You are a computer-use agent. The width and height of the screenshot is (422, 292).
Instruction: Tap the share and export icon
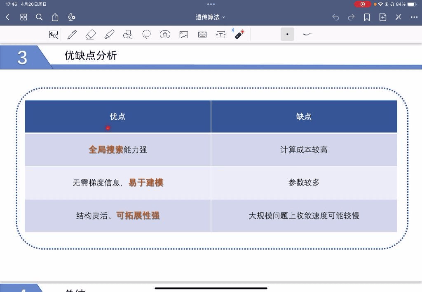click(x=55, y=17)
